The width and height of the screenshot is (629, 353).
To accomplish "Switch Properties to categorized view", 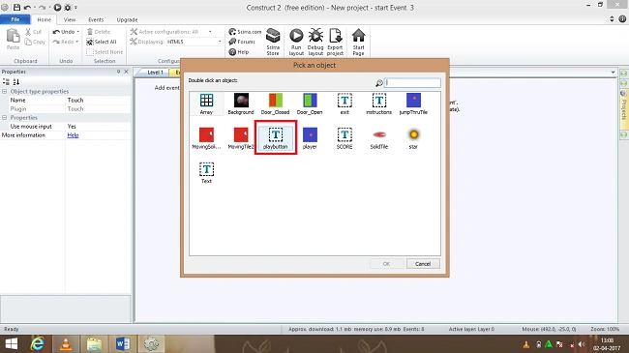I will 6,82.
